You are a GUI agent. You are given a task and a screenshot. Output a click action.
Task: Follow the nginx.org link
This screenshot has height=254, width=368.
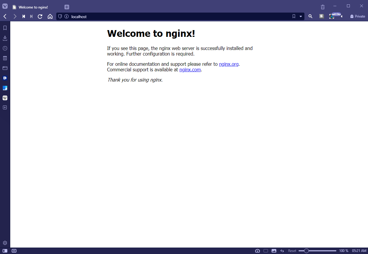(229, 64)
